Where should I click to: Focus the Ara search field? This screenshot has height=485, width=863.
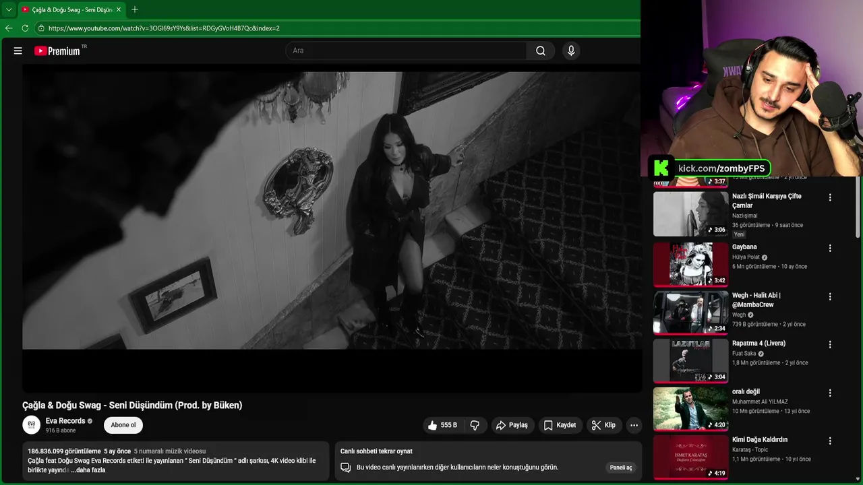point(407,51)
